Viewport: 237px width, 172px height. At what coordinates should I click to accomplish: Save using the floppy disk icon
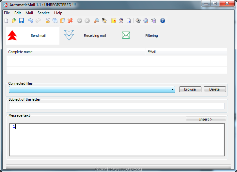(x=21, y=21)
